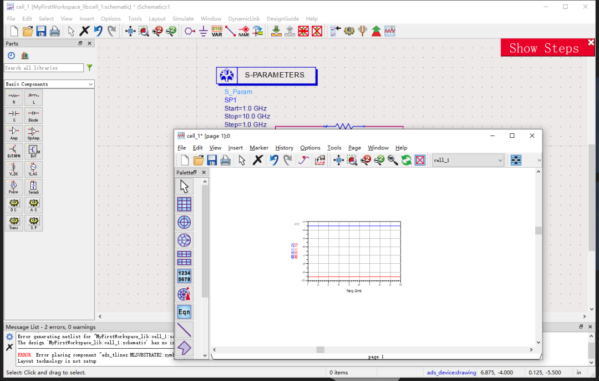Click the data display vertical scrollbar thumb

tap(538, 230)
